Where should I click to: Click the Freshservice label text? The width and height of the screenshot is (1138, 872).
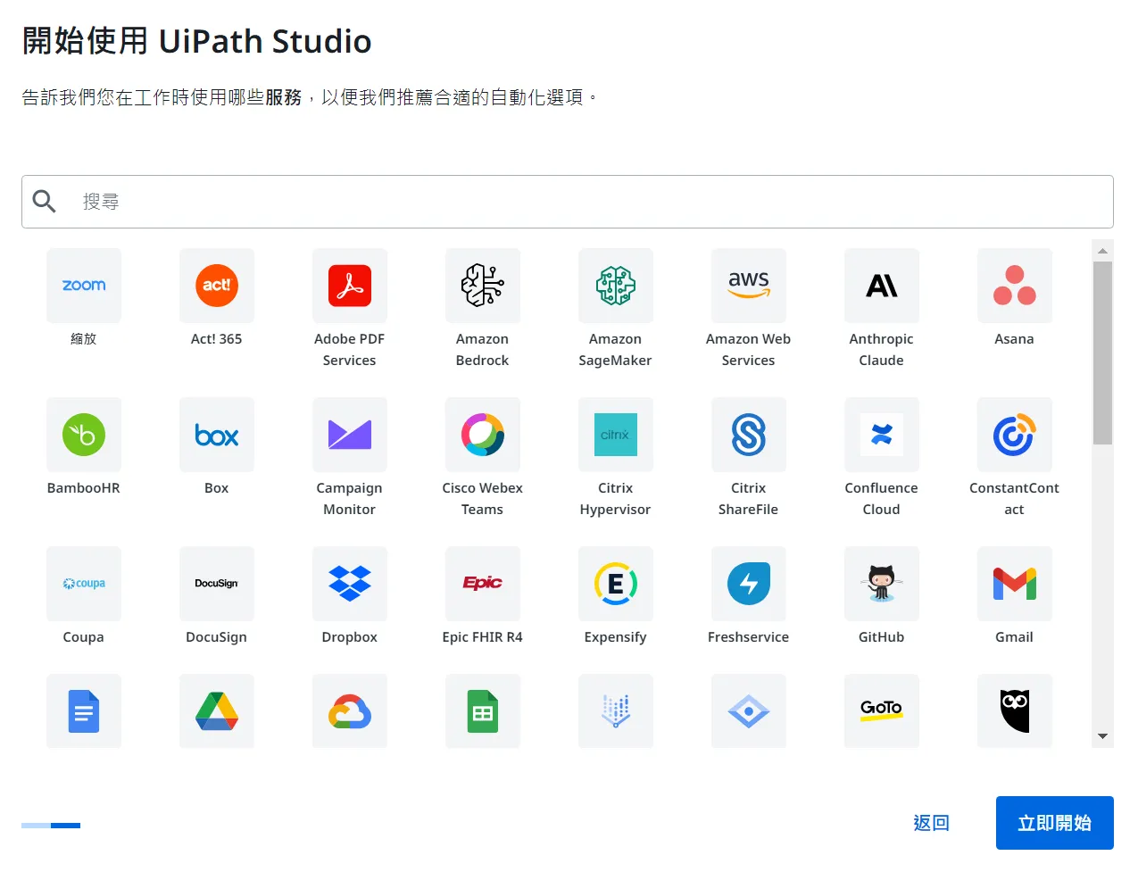point(749,637)
